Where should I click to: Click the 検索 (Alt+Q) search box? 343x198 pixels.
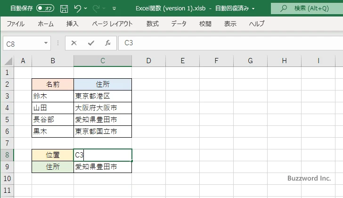coord(307,8)
